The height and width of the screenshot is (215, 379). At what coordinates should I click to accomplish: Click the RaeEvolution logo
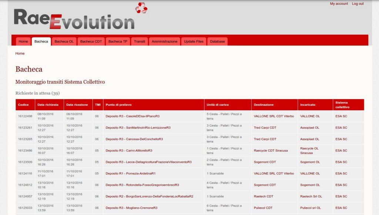80,16
